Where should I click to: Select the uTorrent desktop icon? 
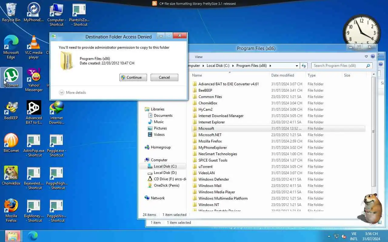[11, 77]
